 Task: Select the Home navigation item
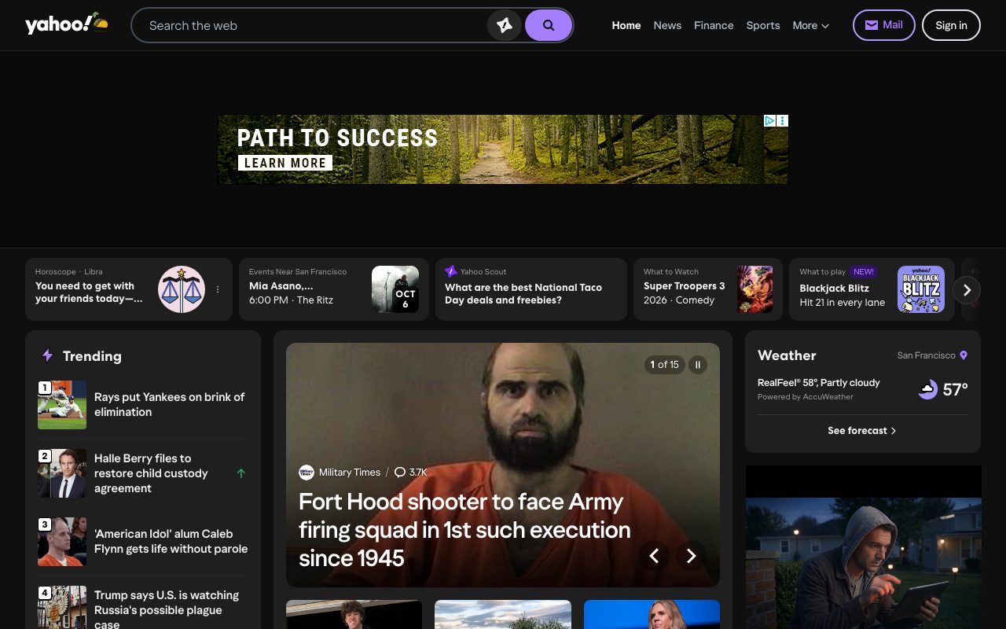point(626,25)
